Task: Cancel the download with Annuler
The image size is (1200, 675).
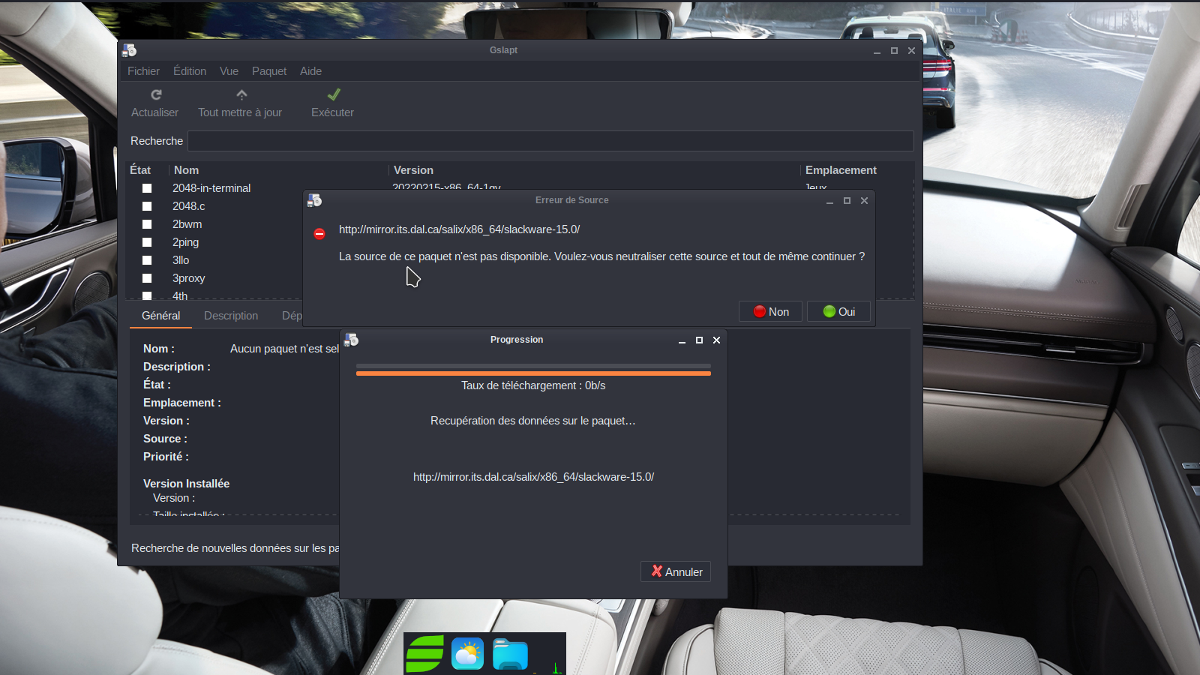Action: pyautogui.click(x=676, y=571)
